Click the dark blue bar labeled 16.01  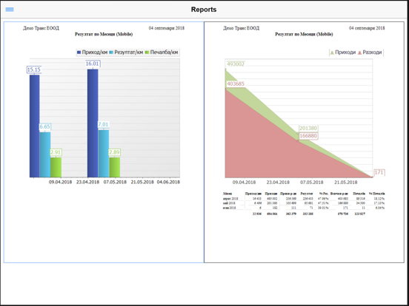click(x=93, y=123)
